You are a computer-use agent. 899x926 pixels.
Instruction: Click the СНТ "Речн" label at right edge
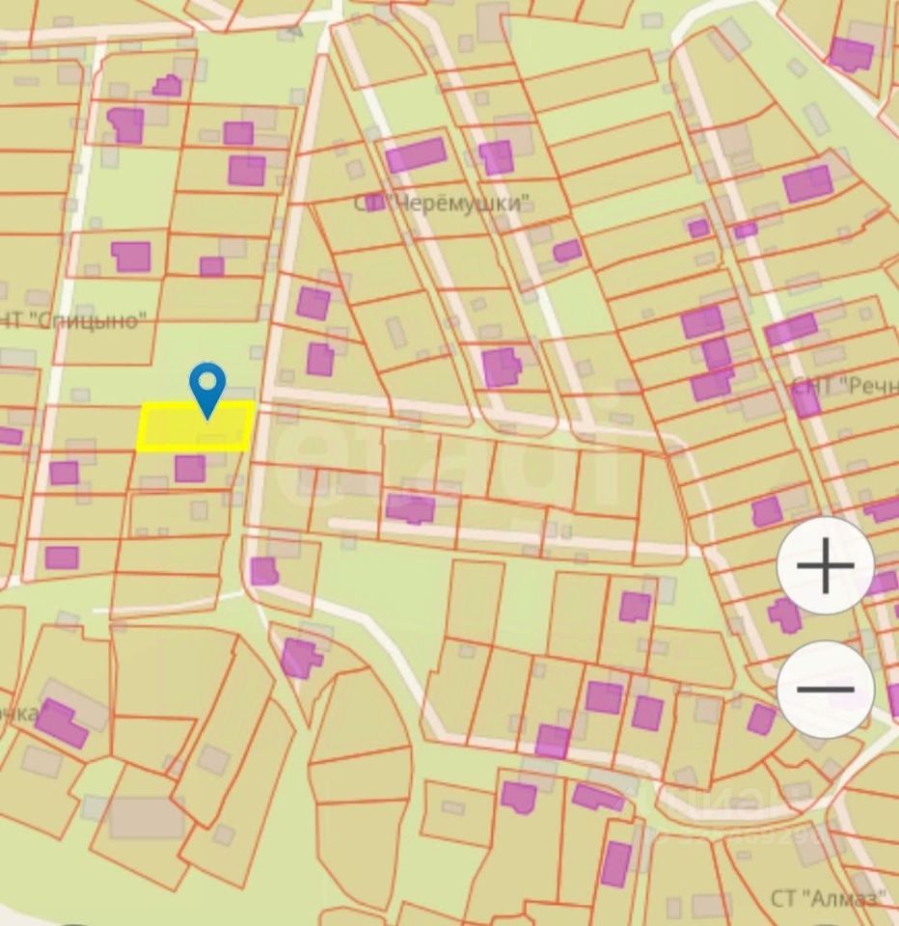point(845,386)
